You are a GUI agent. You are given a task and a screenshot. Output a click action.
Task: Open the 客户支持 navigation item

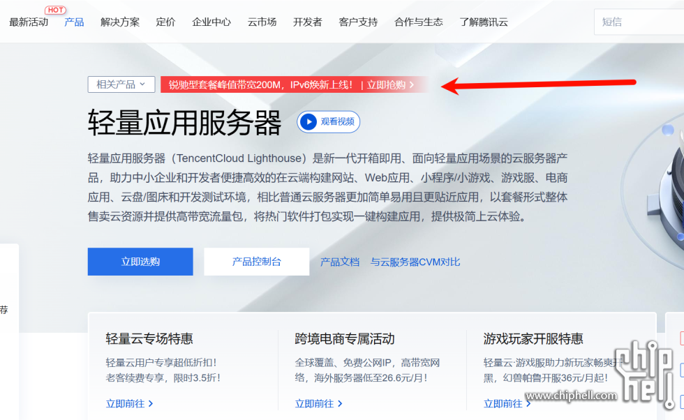coord(358,22)
